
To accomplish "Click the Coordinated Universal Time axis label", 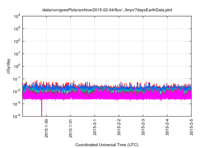I will (107, 145).
